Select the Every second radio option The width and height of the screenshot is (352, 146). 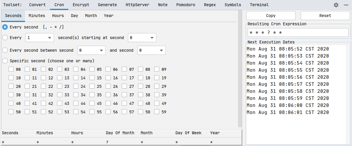point(5,27)
